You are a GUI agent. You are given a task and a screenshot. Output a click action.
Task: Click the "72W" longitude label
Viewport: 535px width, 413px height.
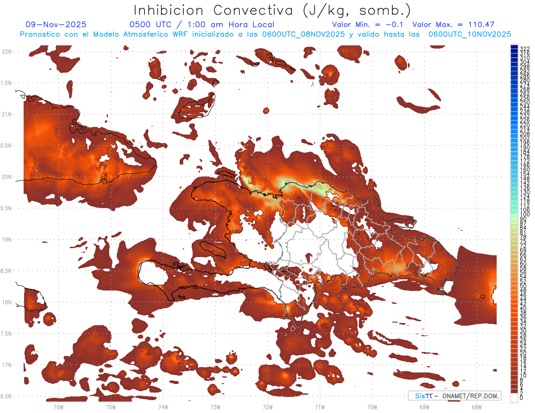(267, 406)
